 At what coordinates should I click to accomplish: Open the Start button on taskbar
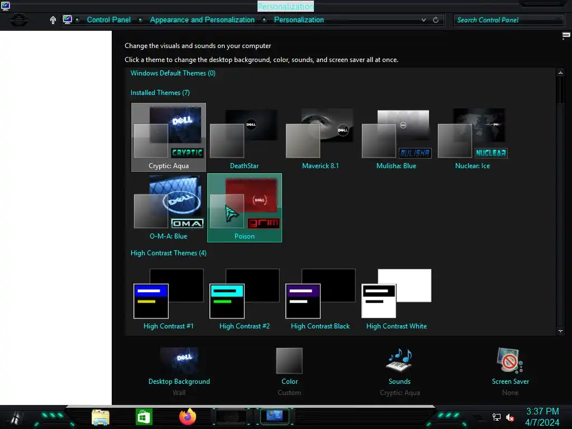tap(16, 418)
